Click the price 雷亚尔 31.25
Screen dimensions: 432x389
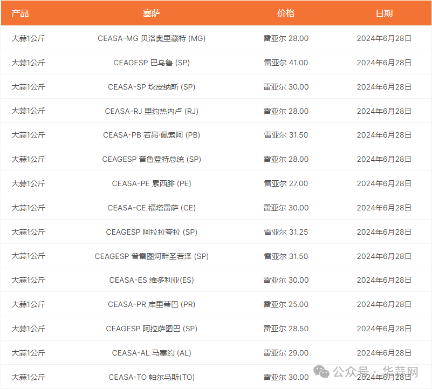tap(286, 232)
